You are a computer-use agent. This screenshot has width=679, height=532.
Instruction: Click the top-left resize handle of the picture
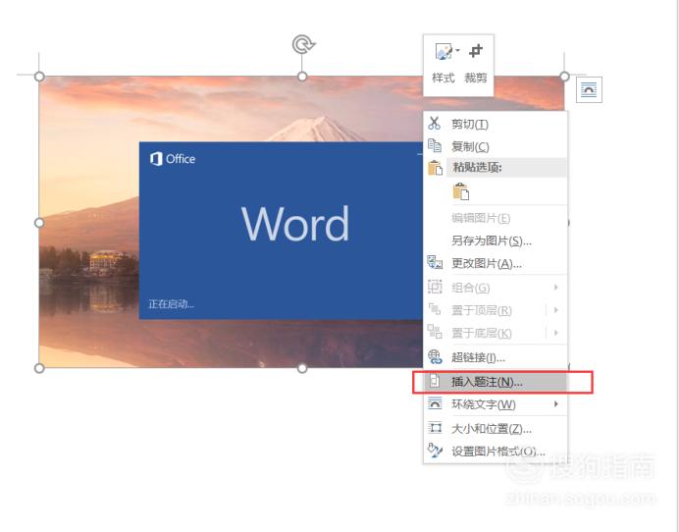(39, 77)
